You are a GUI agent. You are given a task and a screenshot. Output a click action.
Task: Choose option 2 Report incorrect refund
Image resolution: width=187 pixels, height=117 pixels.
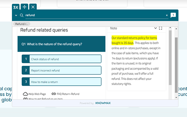coord(61,70)
